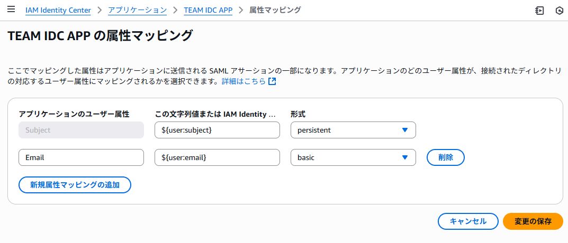Open the TEAM IDC APP breadcrumb link
The width and height of the screenshot is (568, 243).
208,10
